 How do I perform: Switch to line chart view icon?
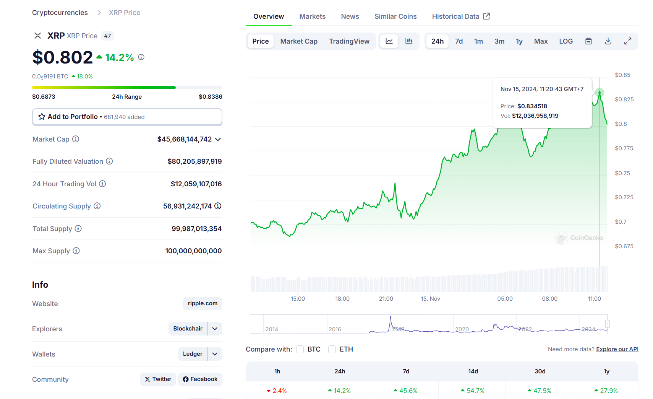click(389, 41)
